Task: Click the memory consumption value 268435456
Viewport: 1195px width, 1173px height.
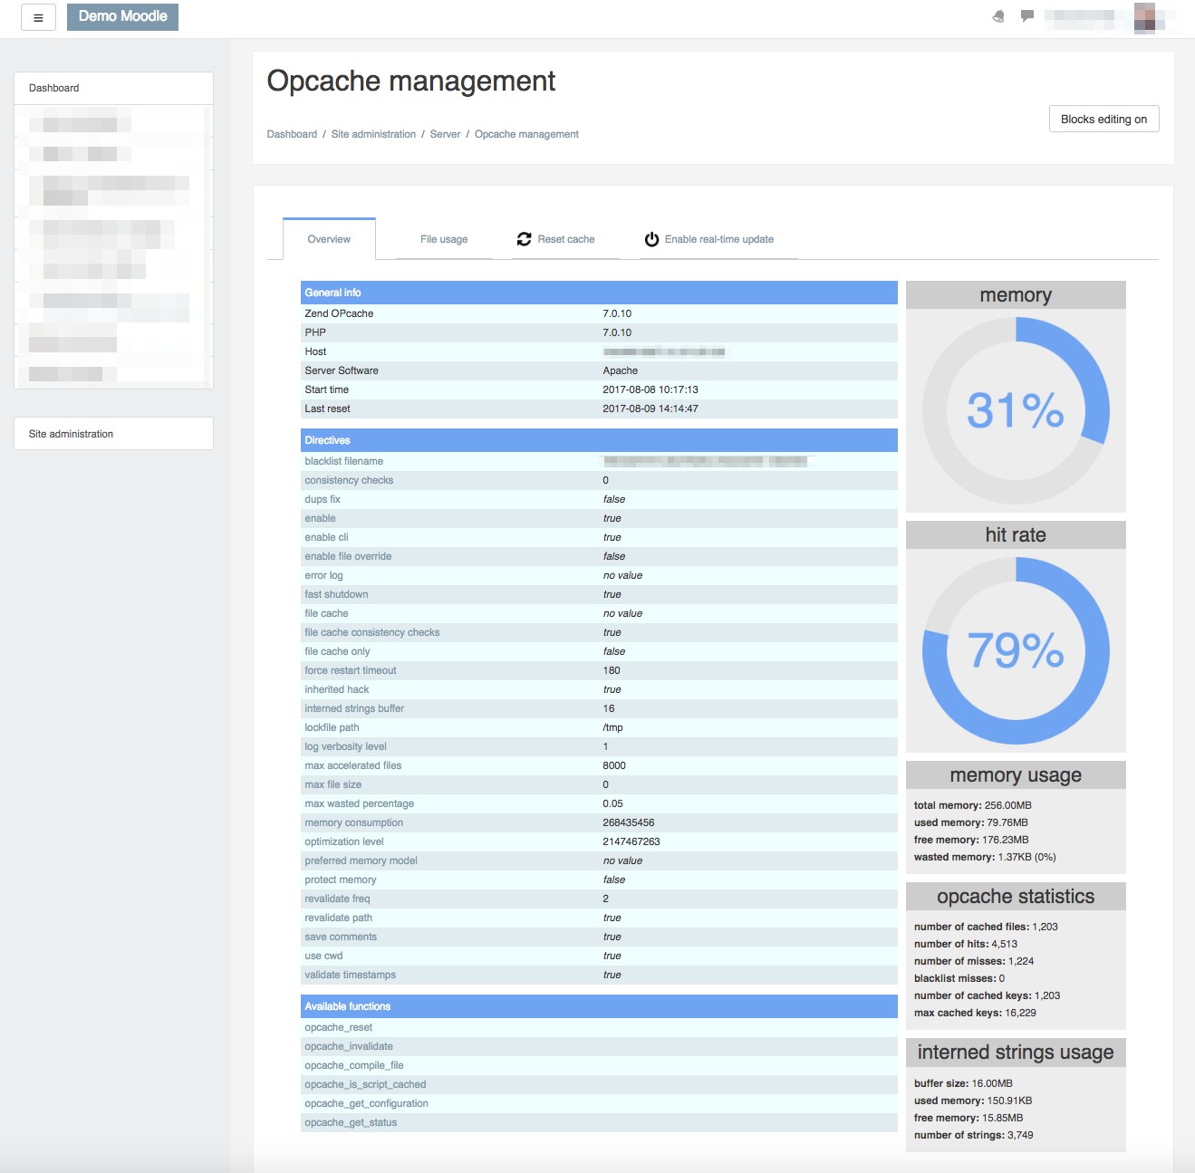Action: pyautogui.click(x=629, y=822)
